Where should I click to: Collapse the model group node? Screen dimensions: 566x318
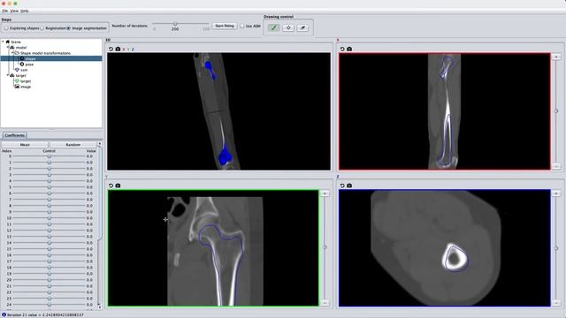[8, 47]
